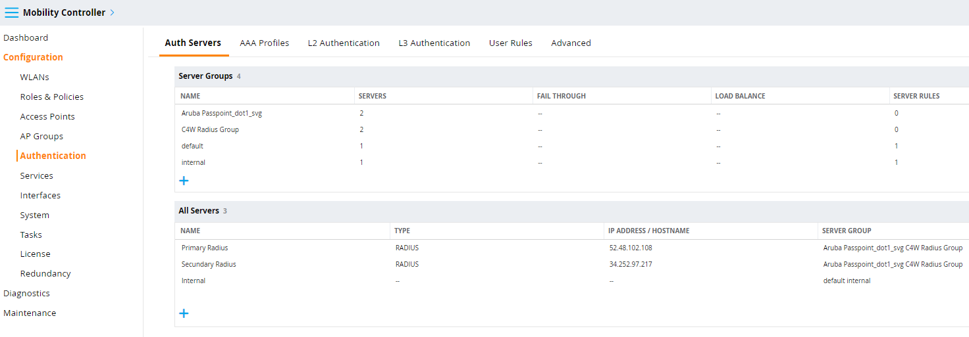
Task: Select the C4W Radius Group row
Action: 571,129
